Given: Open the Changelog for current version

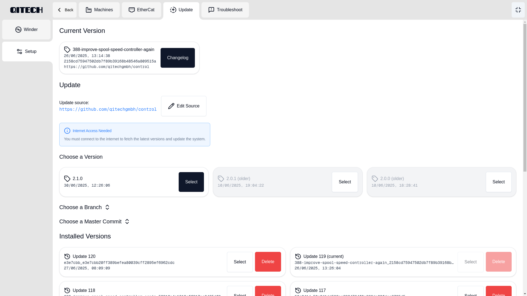Looking at the screenshot, I should pos(178,58).
